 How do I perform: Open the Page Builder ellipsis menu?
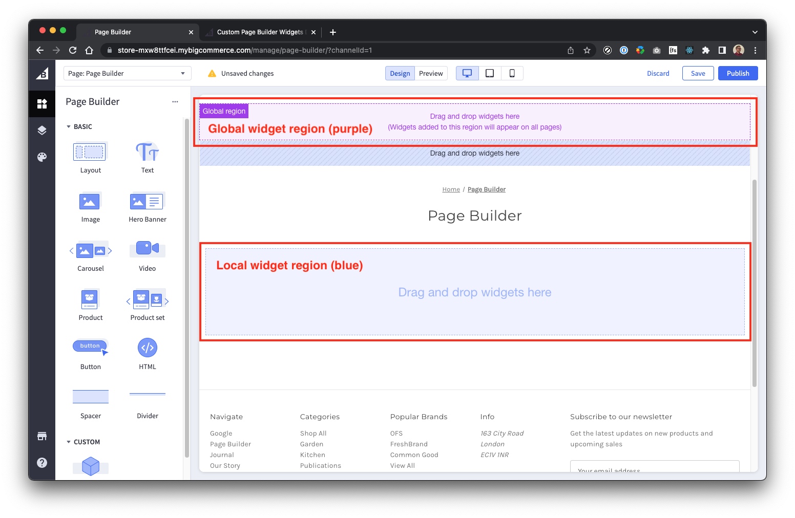[175, 101]
